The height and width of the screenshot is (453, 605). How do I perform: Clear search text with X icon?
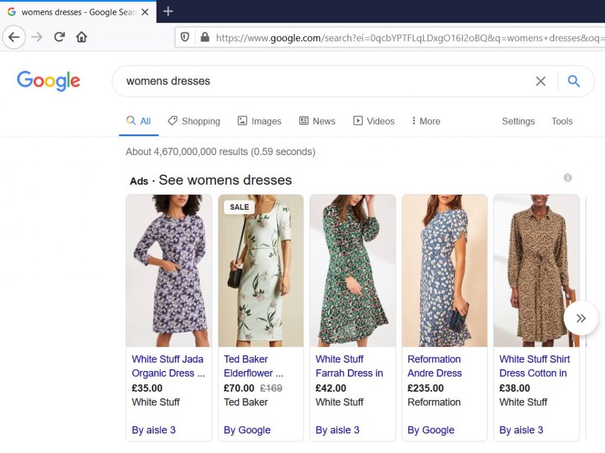pyautogui.click(x=540, y=81)
